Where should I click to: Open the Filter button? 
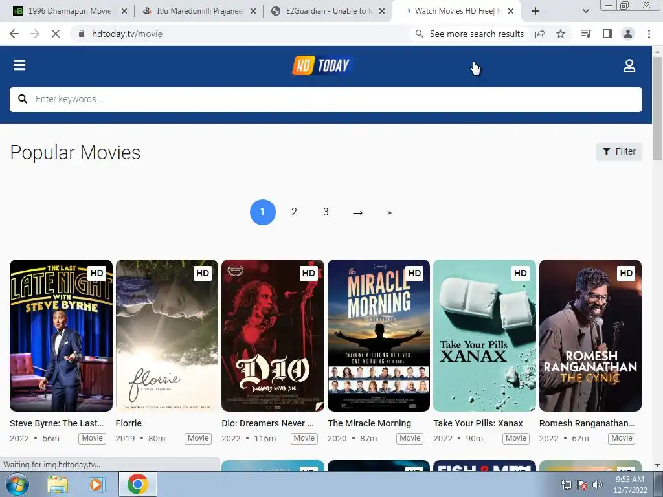(x=619, y=151)
